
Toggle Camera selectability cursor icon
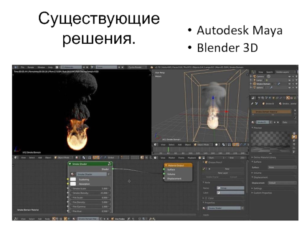pyautogui.click(x=293, y=76)
